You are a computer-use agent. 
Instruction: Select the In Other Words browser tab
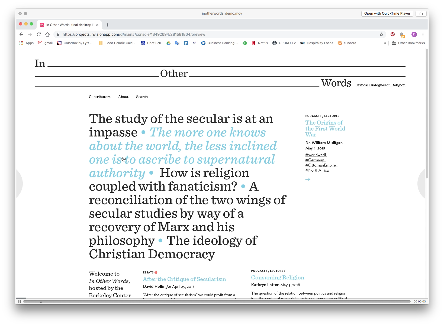click(x=69, y=25)
